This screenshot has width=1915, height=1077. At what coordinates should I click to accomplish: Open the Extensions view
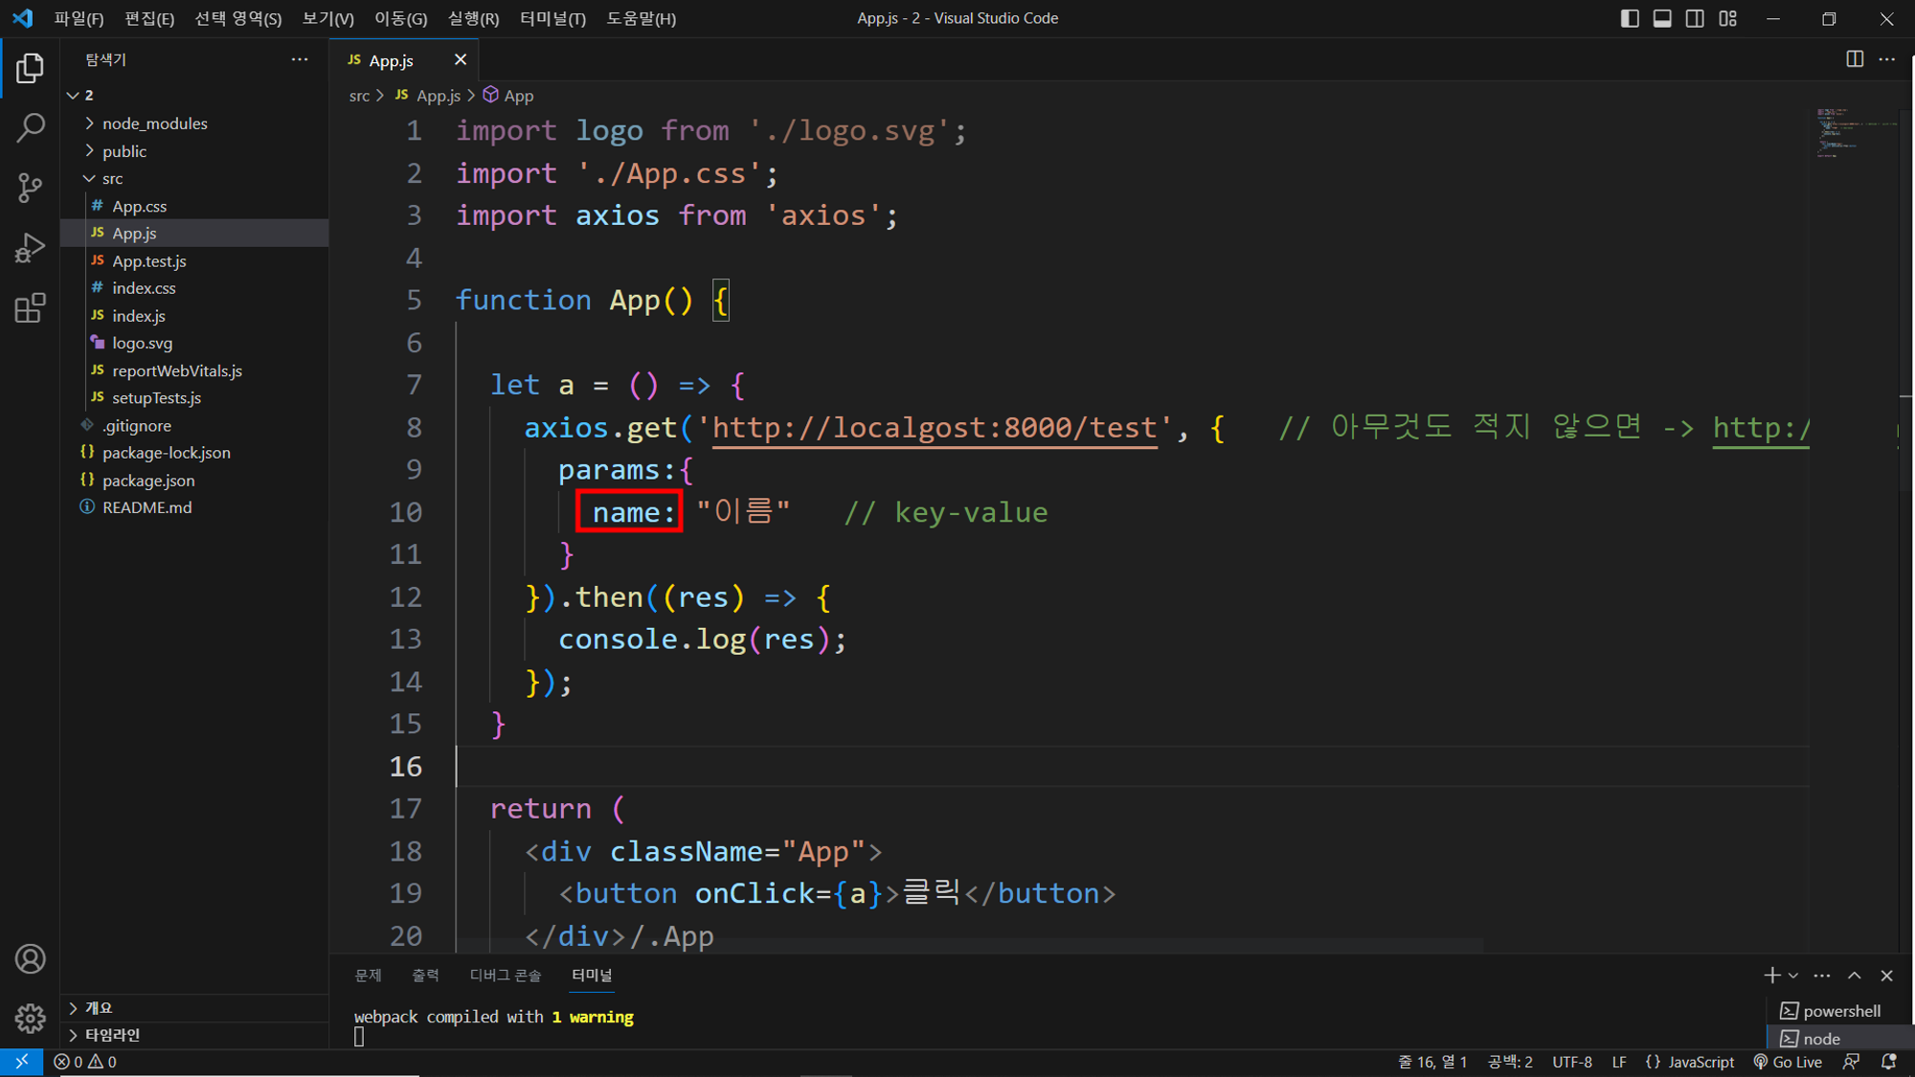tap(31, 308)
